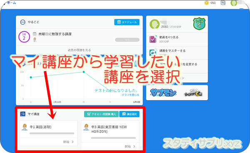Image resolution: width=250 pixels, height=153 pixels.
Task: Click the 2650 / 2700 EXP text
Action: tap(171, 27)
